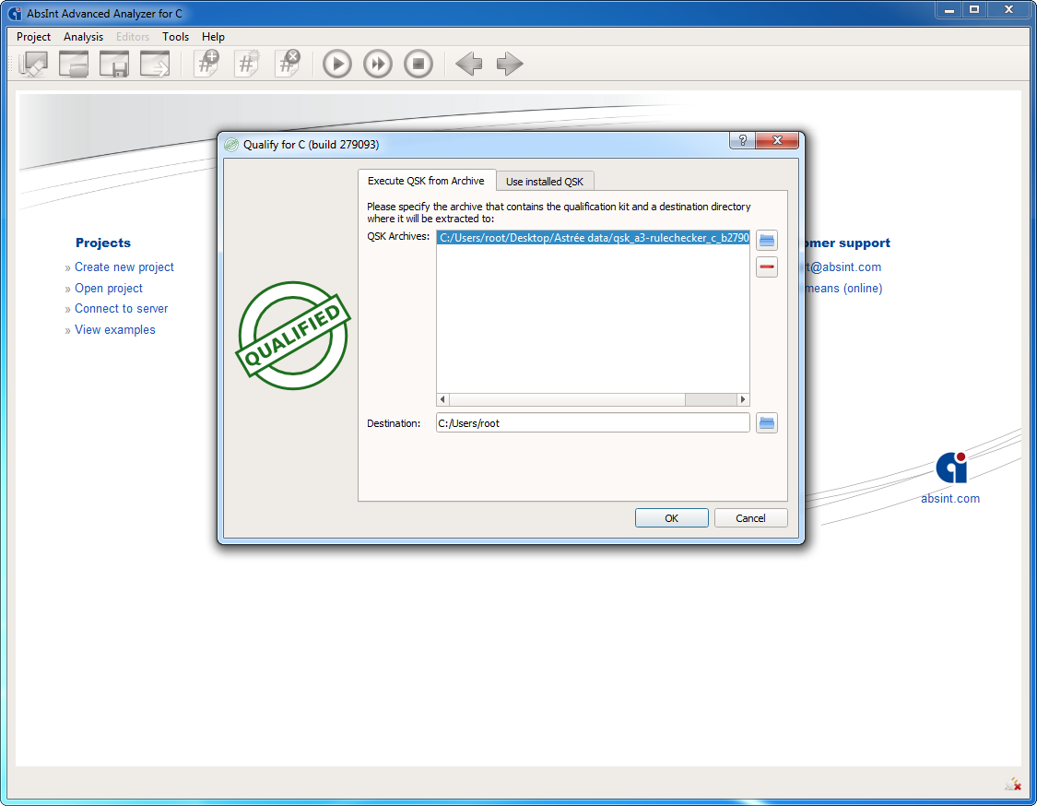Open the Help menu
Viewport: 1037px width, 806px height.
213,37
